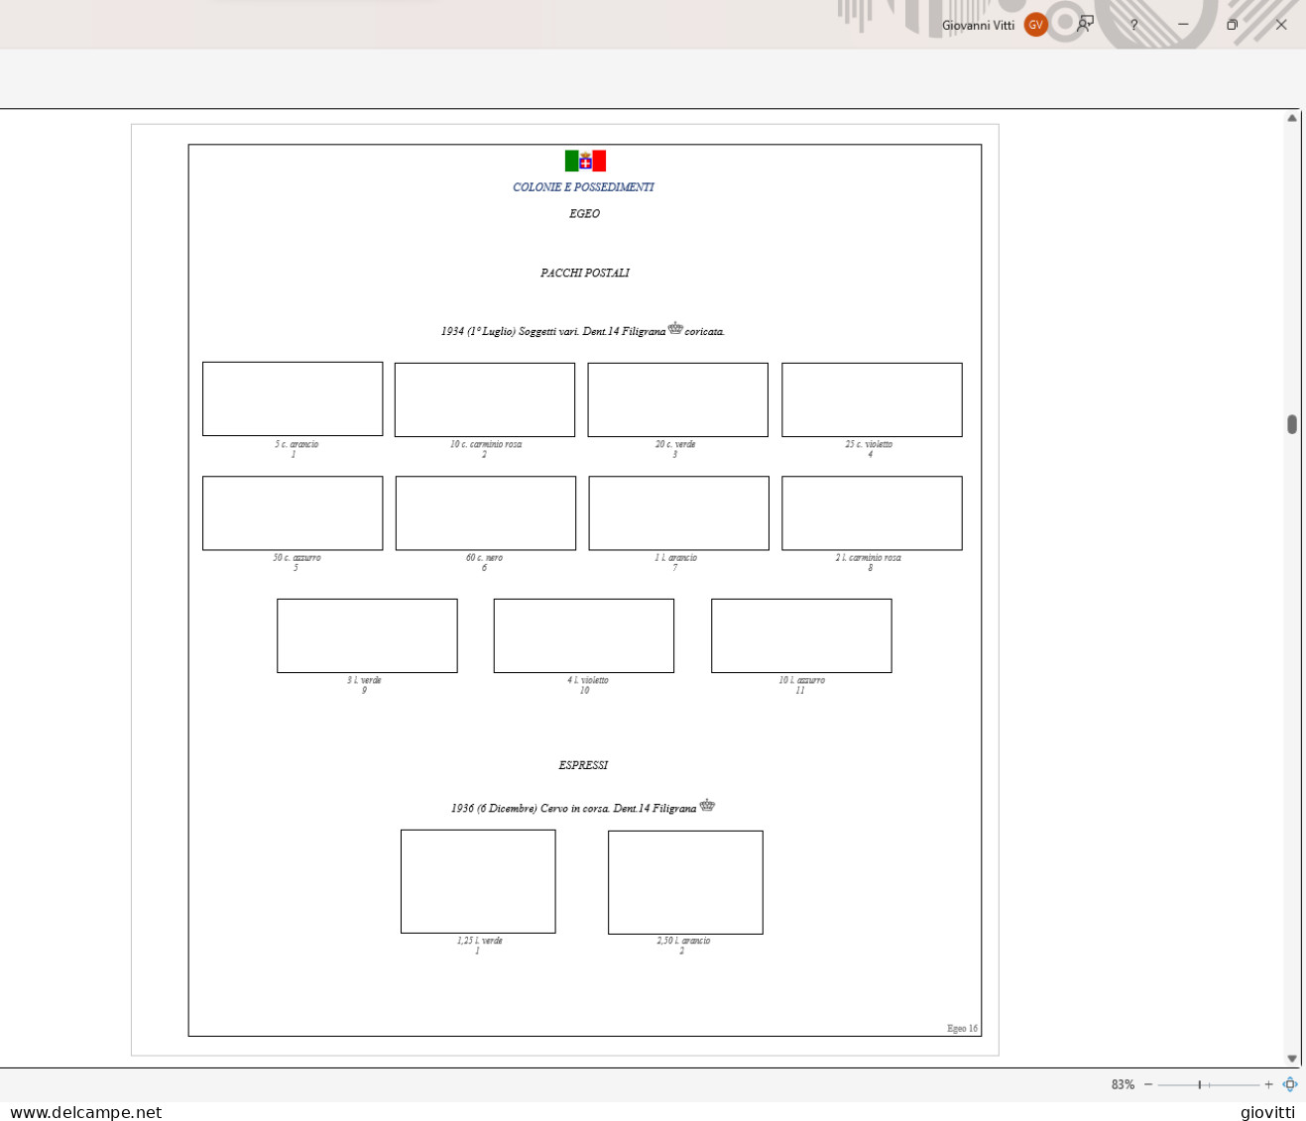This screenshot has width=1306, height=1121.
Task: Click the Egeo 16 page label
Action: 962,1028
